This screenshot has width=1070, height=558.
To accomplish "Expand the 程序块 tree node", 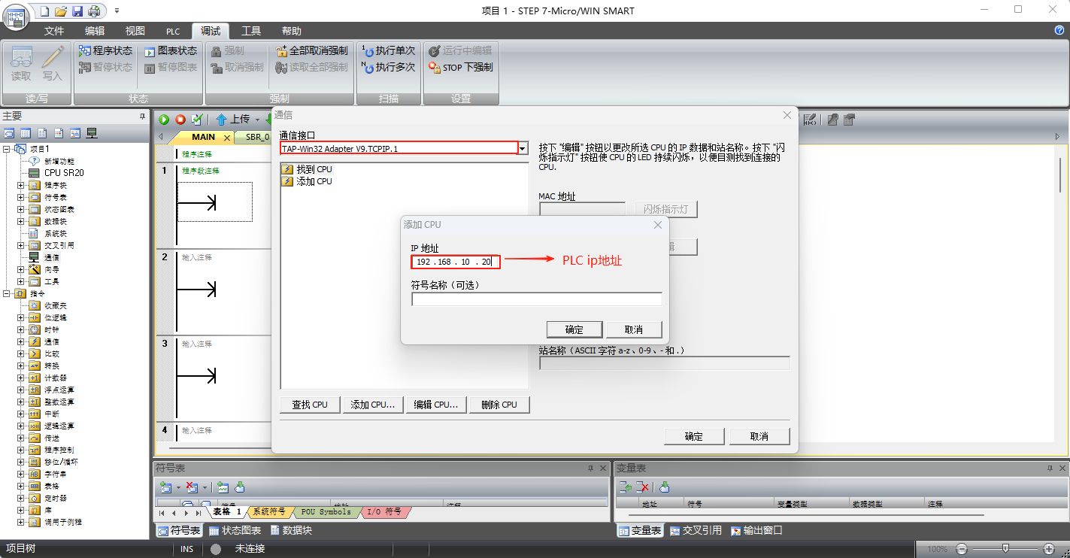I will pyautogui.click(x=20, y=185).
